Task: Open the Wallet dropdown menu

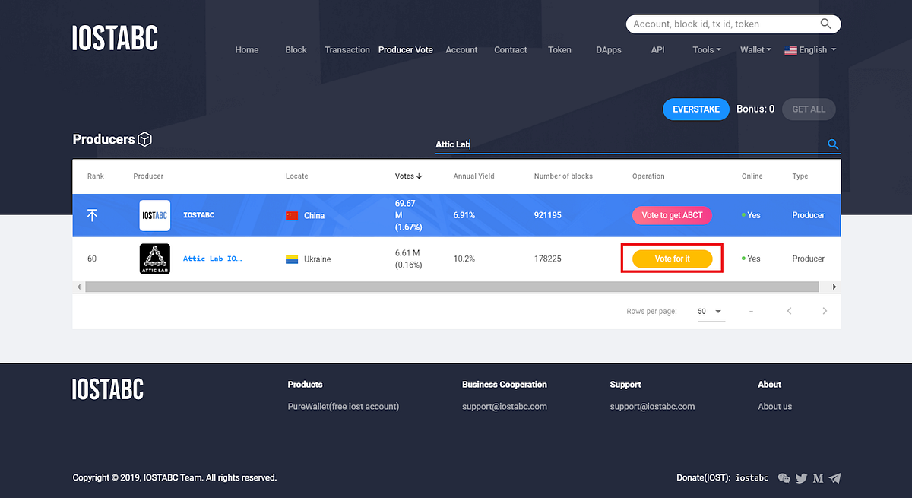Action: (x=755, y=50)
